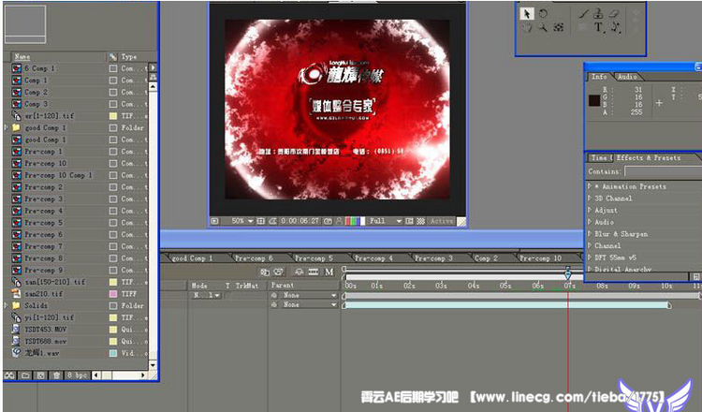Viewport: 702px width, 412px height.
Task: Toggle label box for Comp 1 row
Action: (113, 81)
